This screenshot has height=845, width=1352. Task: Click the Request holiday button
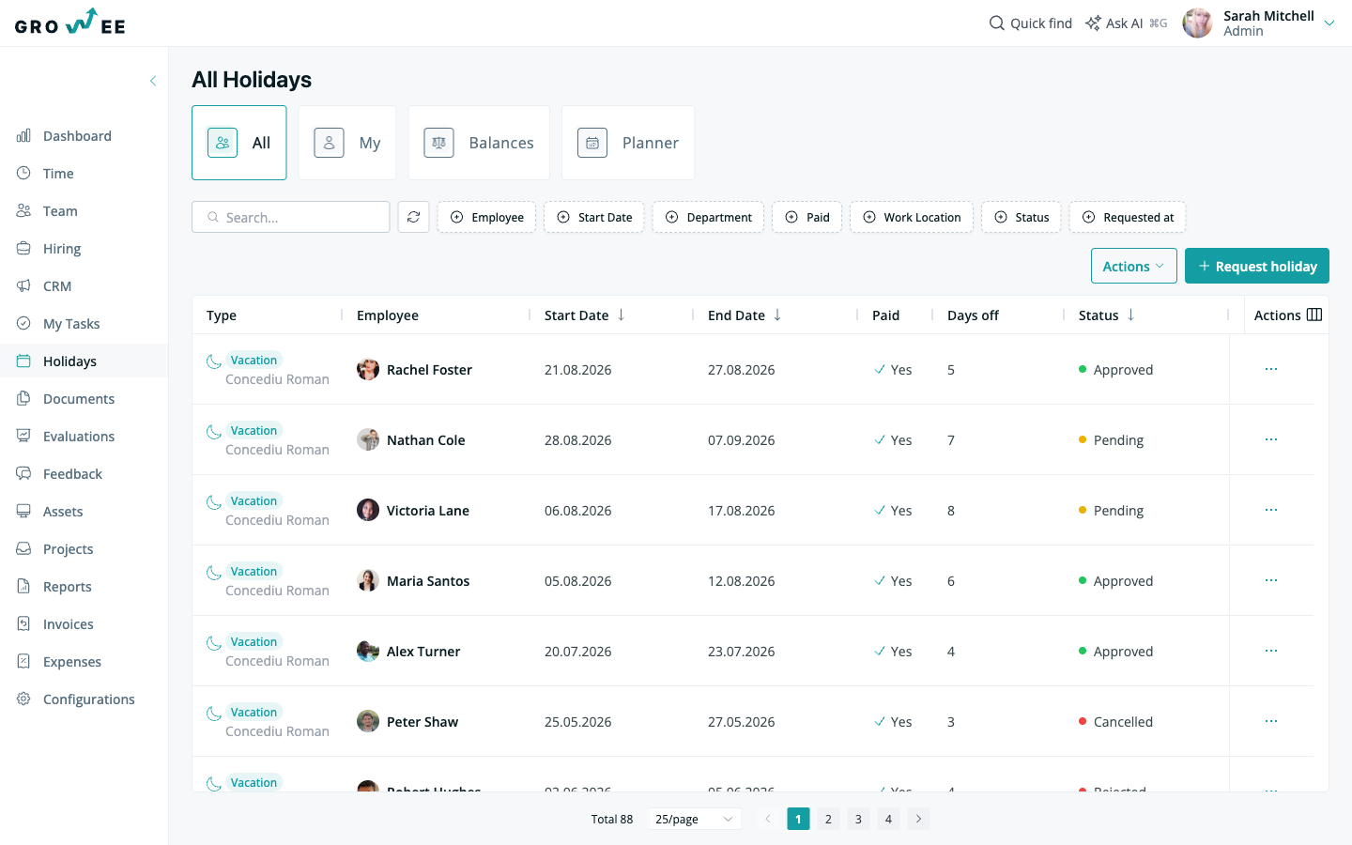click(x=1257, y=266)
